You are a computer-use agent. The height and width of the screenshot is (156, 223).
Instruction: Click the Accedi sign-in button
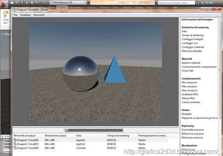207,2
